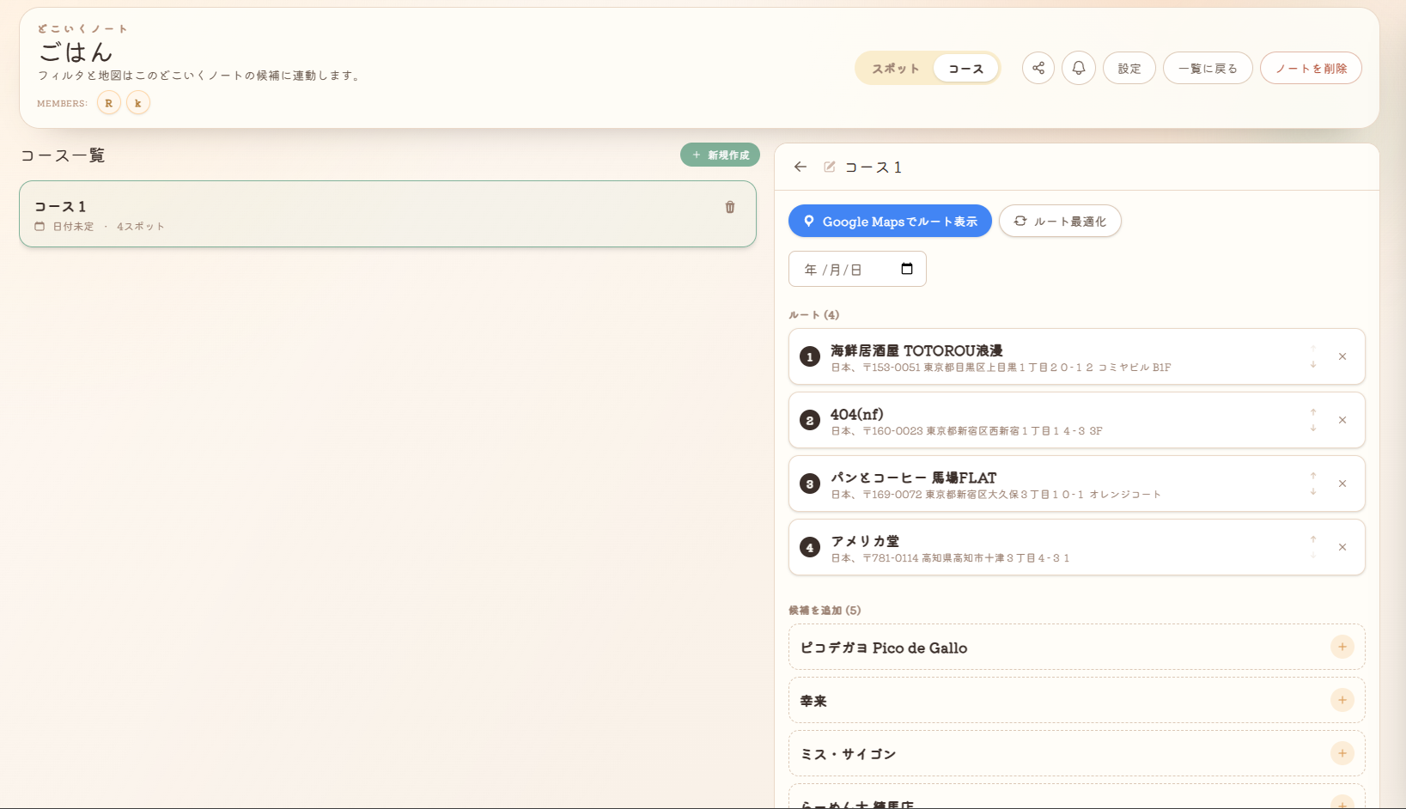Delete コース1 using the trash icon
1406x809 pixels.
[729, 207]
